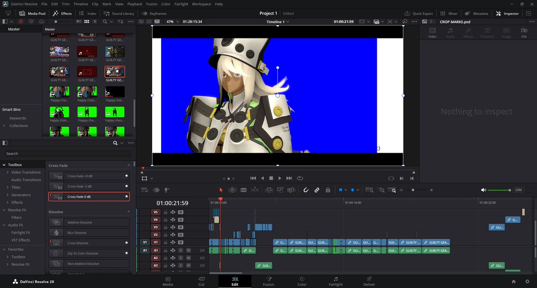Switch to the Deliver page

(369, 281)
